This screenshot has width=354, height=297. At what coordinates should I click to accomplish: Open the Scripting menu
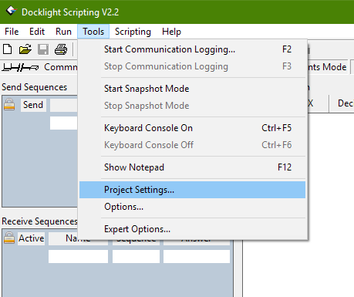pyautogui.click(x=133, y=32)
